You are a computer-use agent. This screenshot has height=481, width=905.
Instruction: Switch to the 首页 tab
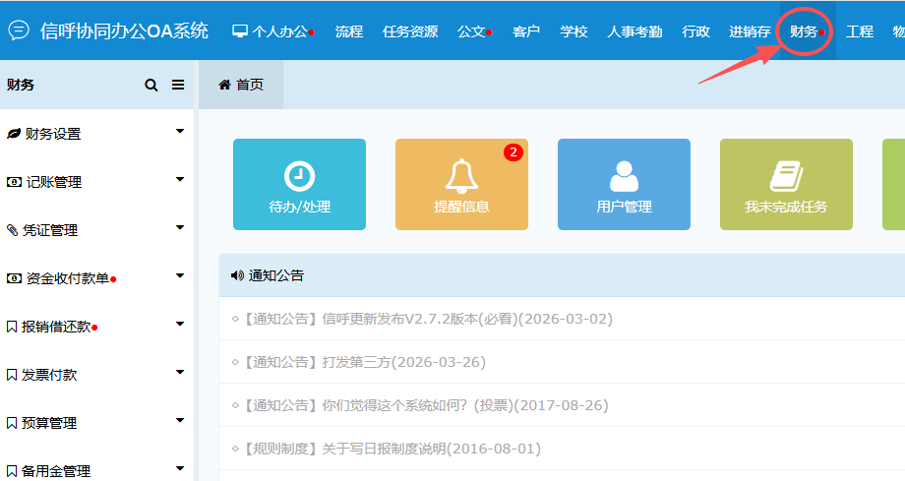241,86
